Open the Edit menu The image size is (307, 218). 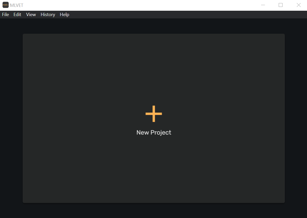(x=17, y=15)
